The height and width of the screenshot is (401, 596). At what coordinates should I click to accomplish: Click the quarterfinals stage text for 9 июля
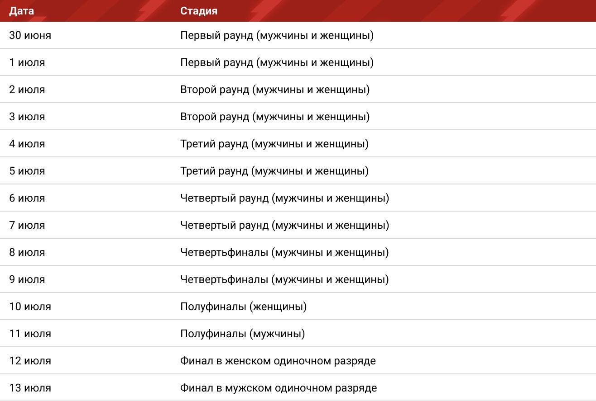pyautogui.click(x=284, y=279)
